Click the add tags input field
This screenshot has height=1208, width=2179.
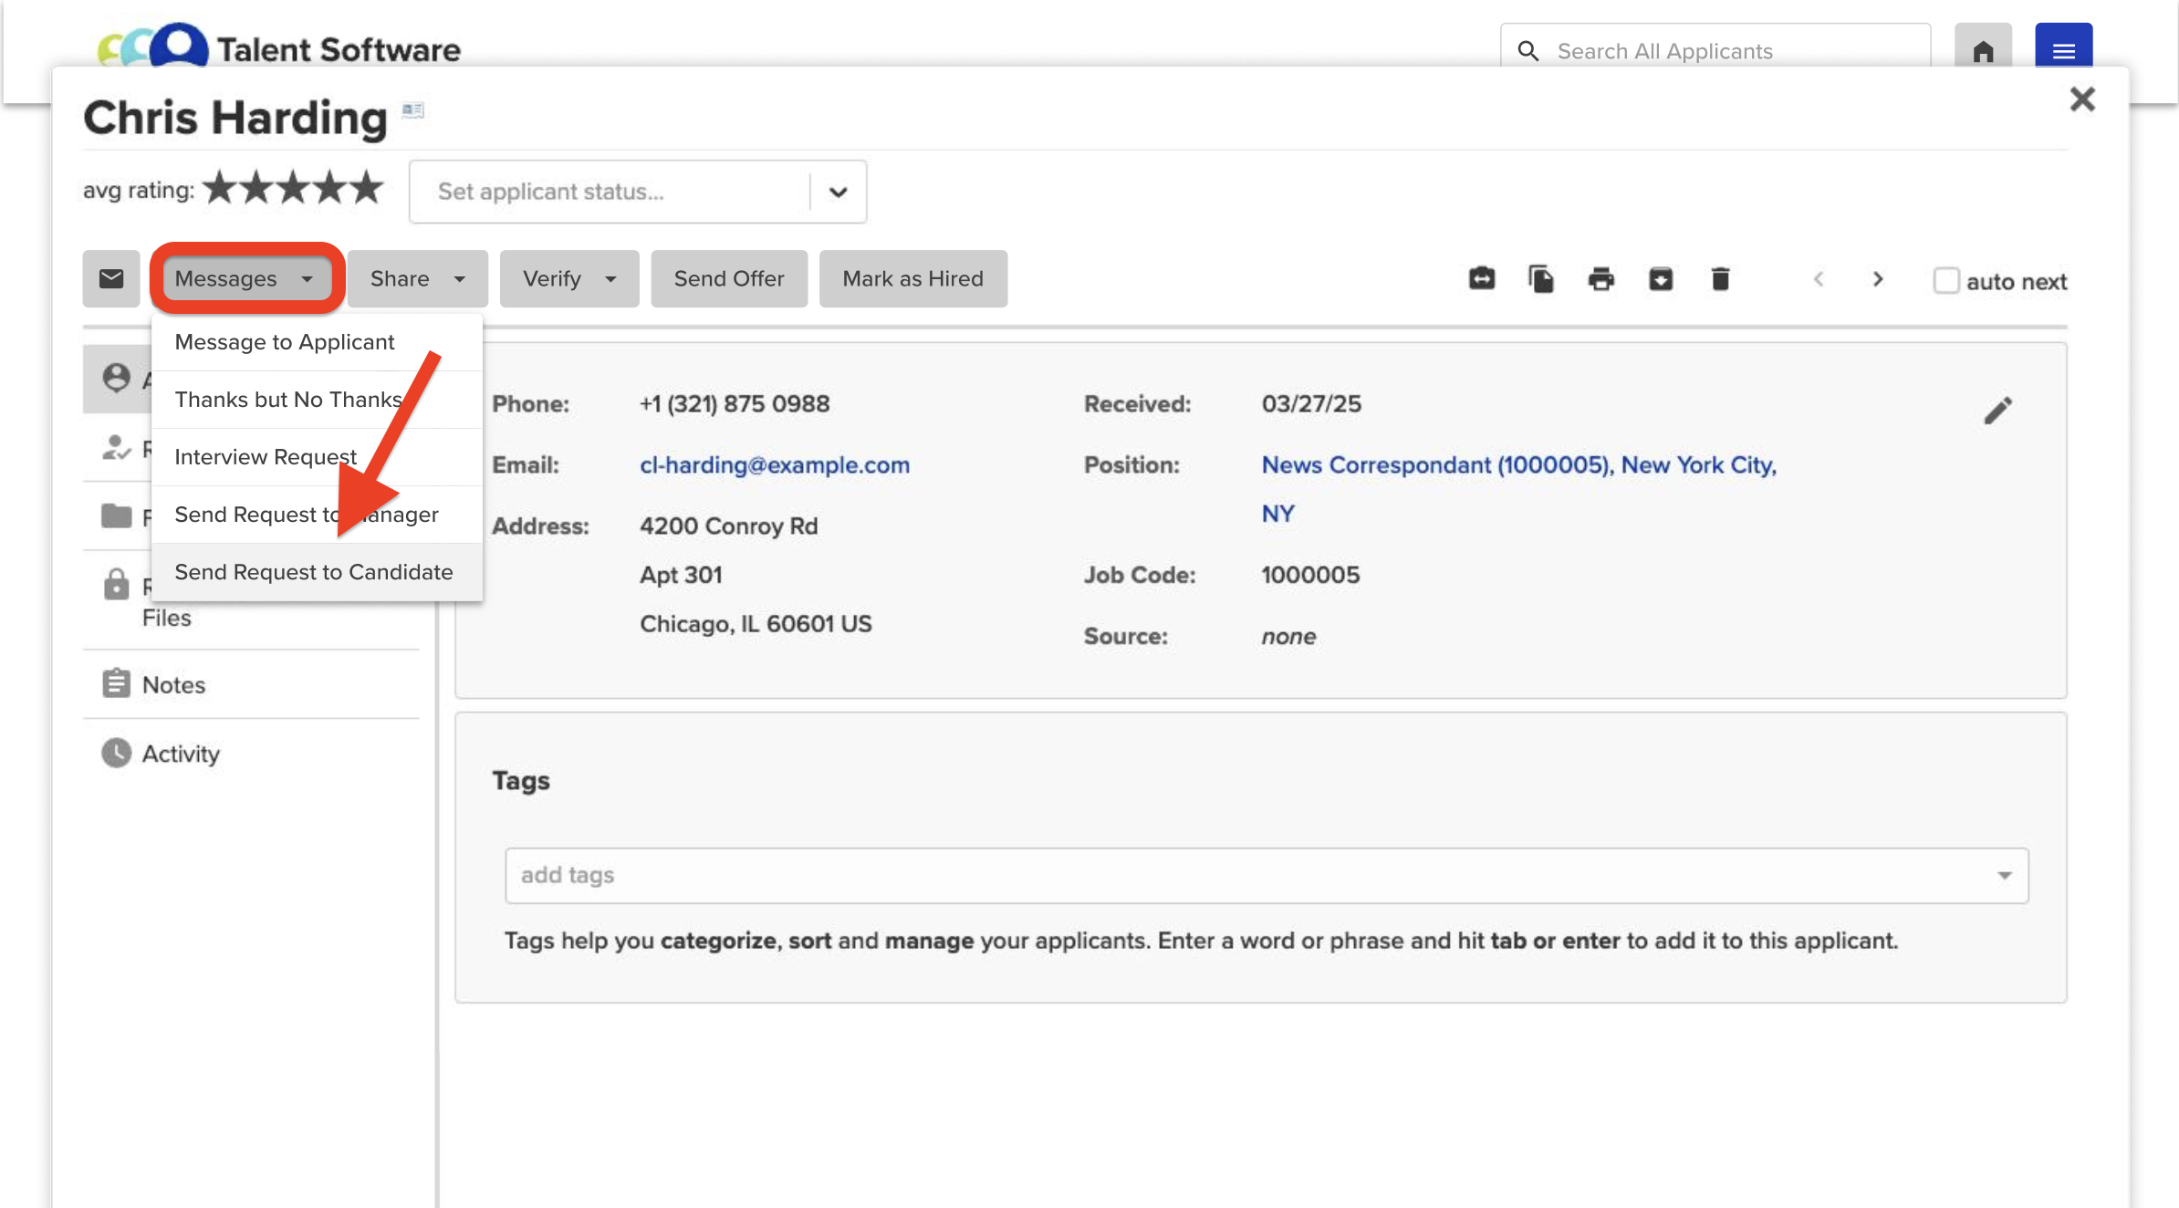coord(1250,875)
